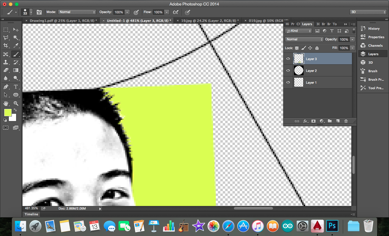Open the Flow slider dropdown
Viewport: 389px width, 236px height.
tap(167, 12)
